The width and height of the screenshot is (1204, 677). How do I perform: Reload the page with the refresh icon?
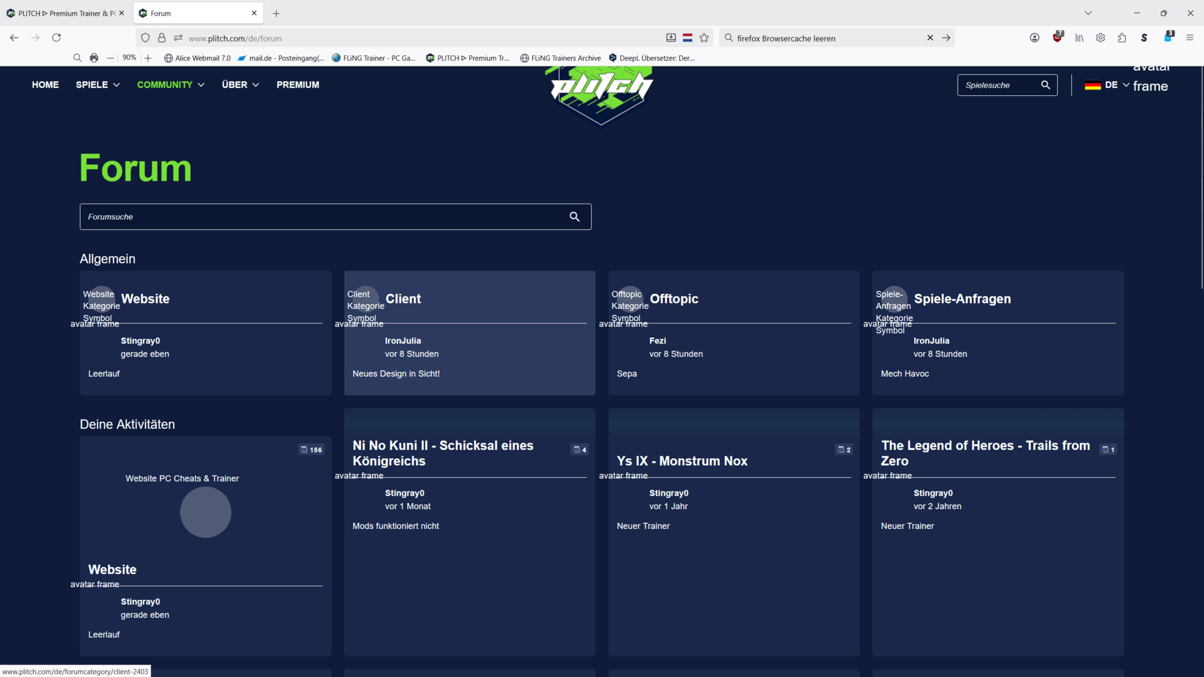point(56,38)
